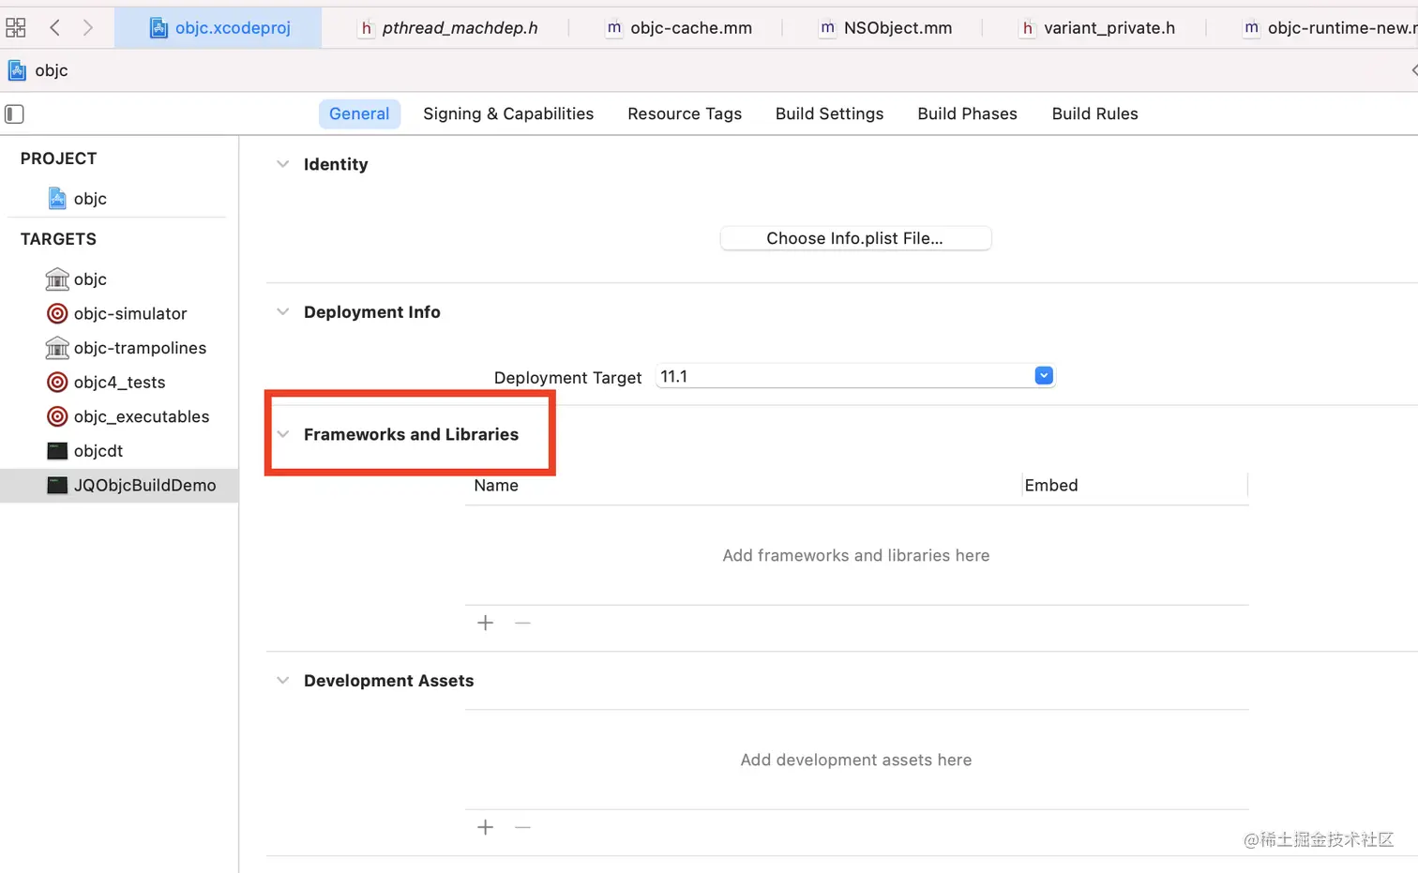Switch to objc-cache.mm editor tab
Screen dimensions: 1418x873
pos(679,28)
